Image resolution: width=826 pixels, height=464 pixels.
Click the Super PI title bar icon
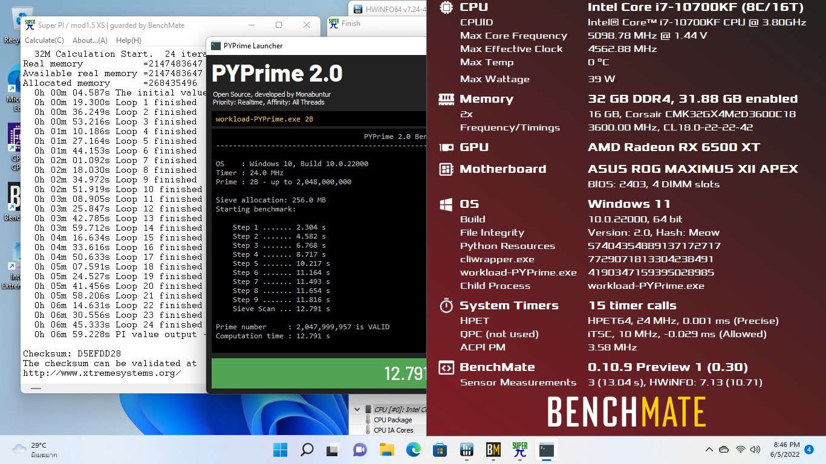29,25
